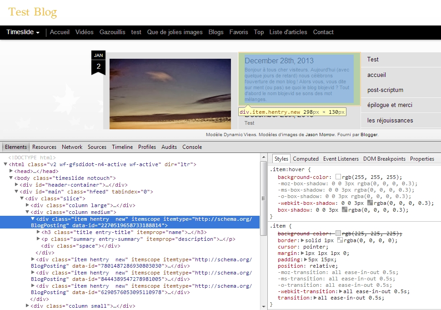
Task: Expand the padding shorthand property
Action: coord(306,259)
